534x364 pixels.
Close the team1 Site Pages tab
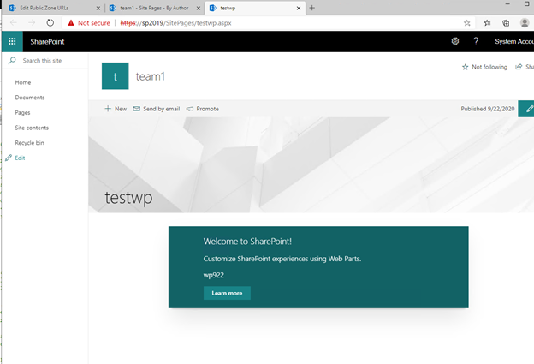pos(199,9)
